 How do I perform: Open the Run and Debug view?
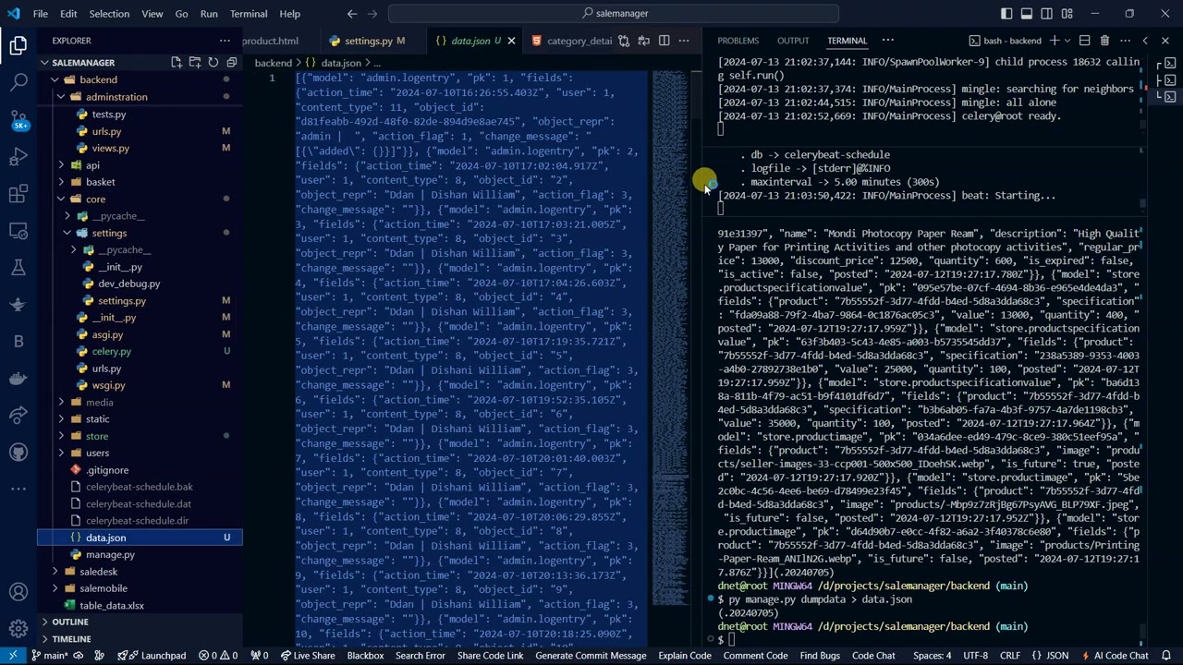pos(18,157)
